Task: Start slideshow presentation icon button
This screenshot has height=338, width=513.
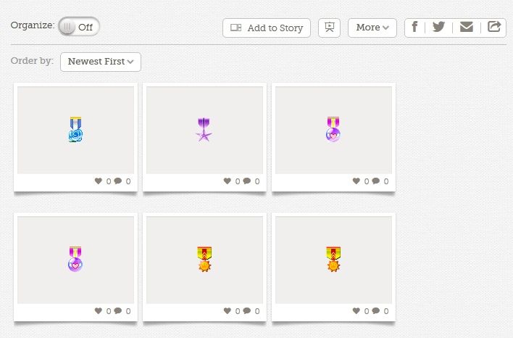Action: (x=330, y=28)
